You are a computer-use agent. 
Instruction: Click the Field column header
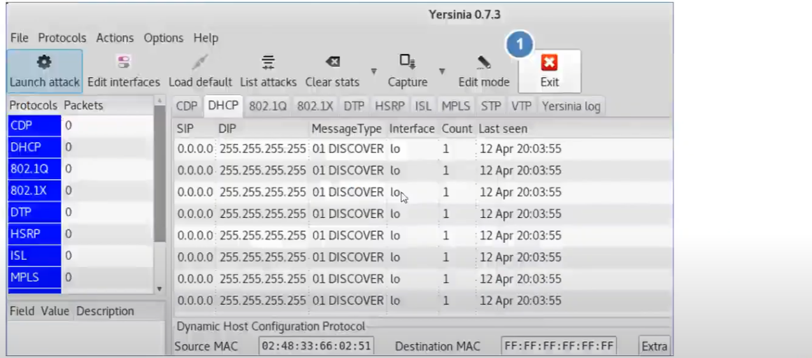tap(23, 311)
